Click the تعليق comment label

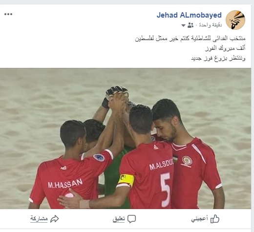[x=119, y=219]
